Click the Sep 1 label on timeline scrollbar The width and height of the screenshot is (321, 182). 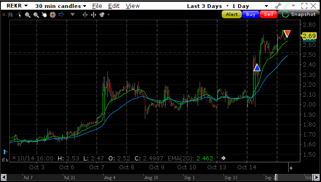[x=189, y=178]
